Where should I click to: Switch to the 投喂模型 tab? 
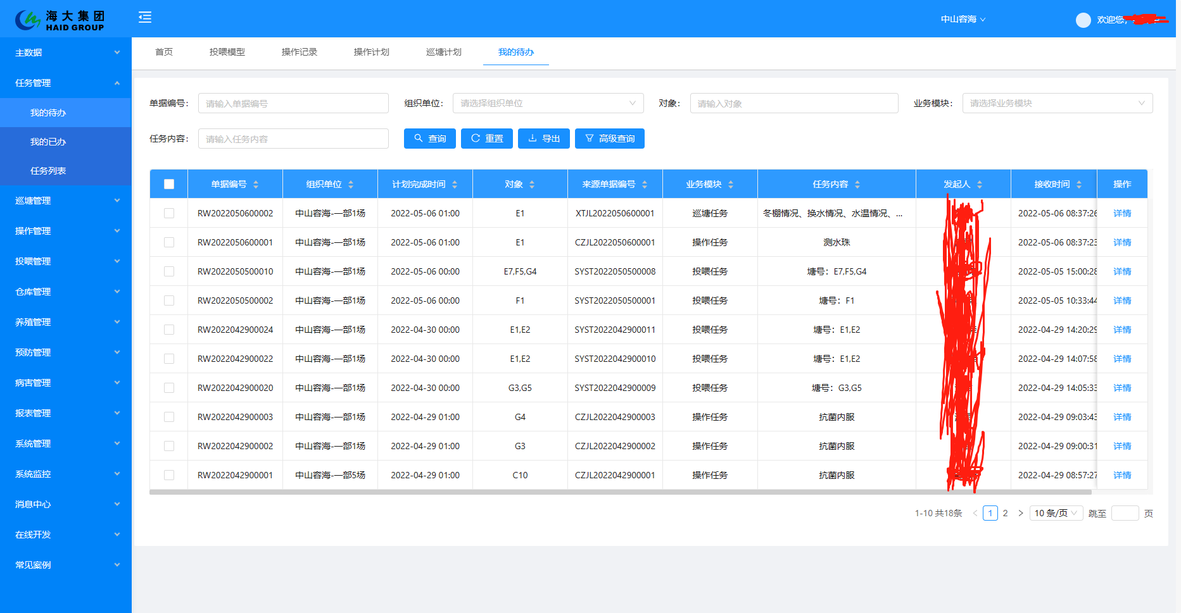(x=227, y=52)
